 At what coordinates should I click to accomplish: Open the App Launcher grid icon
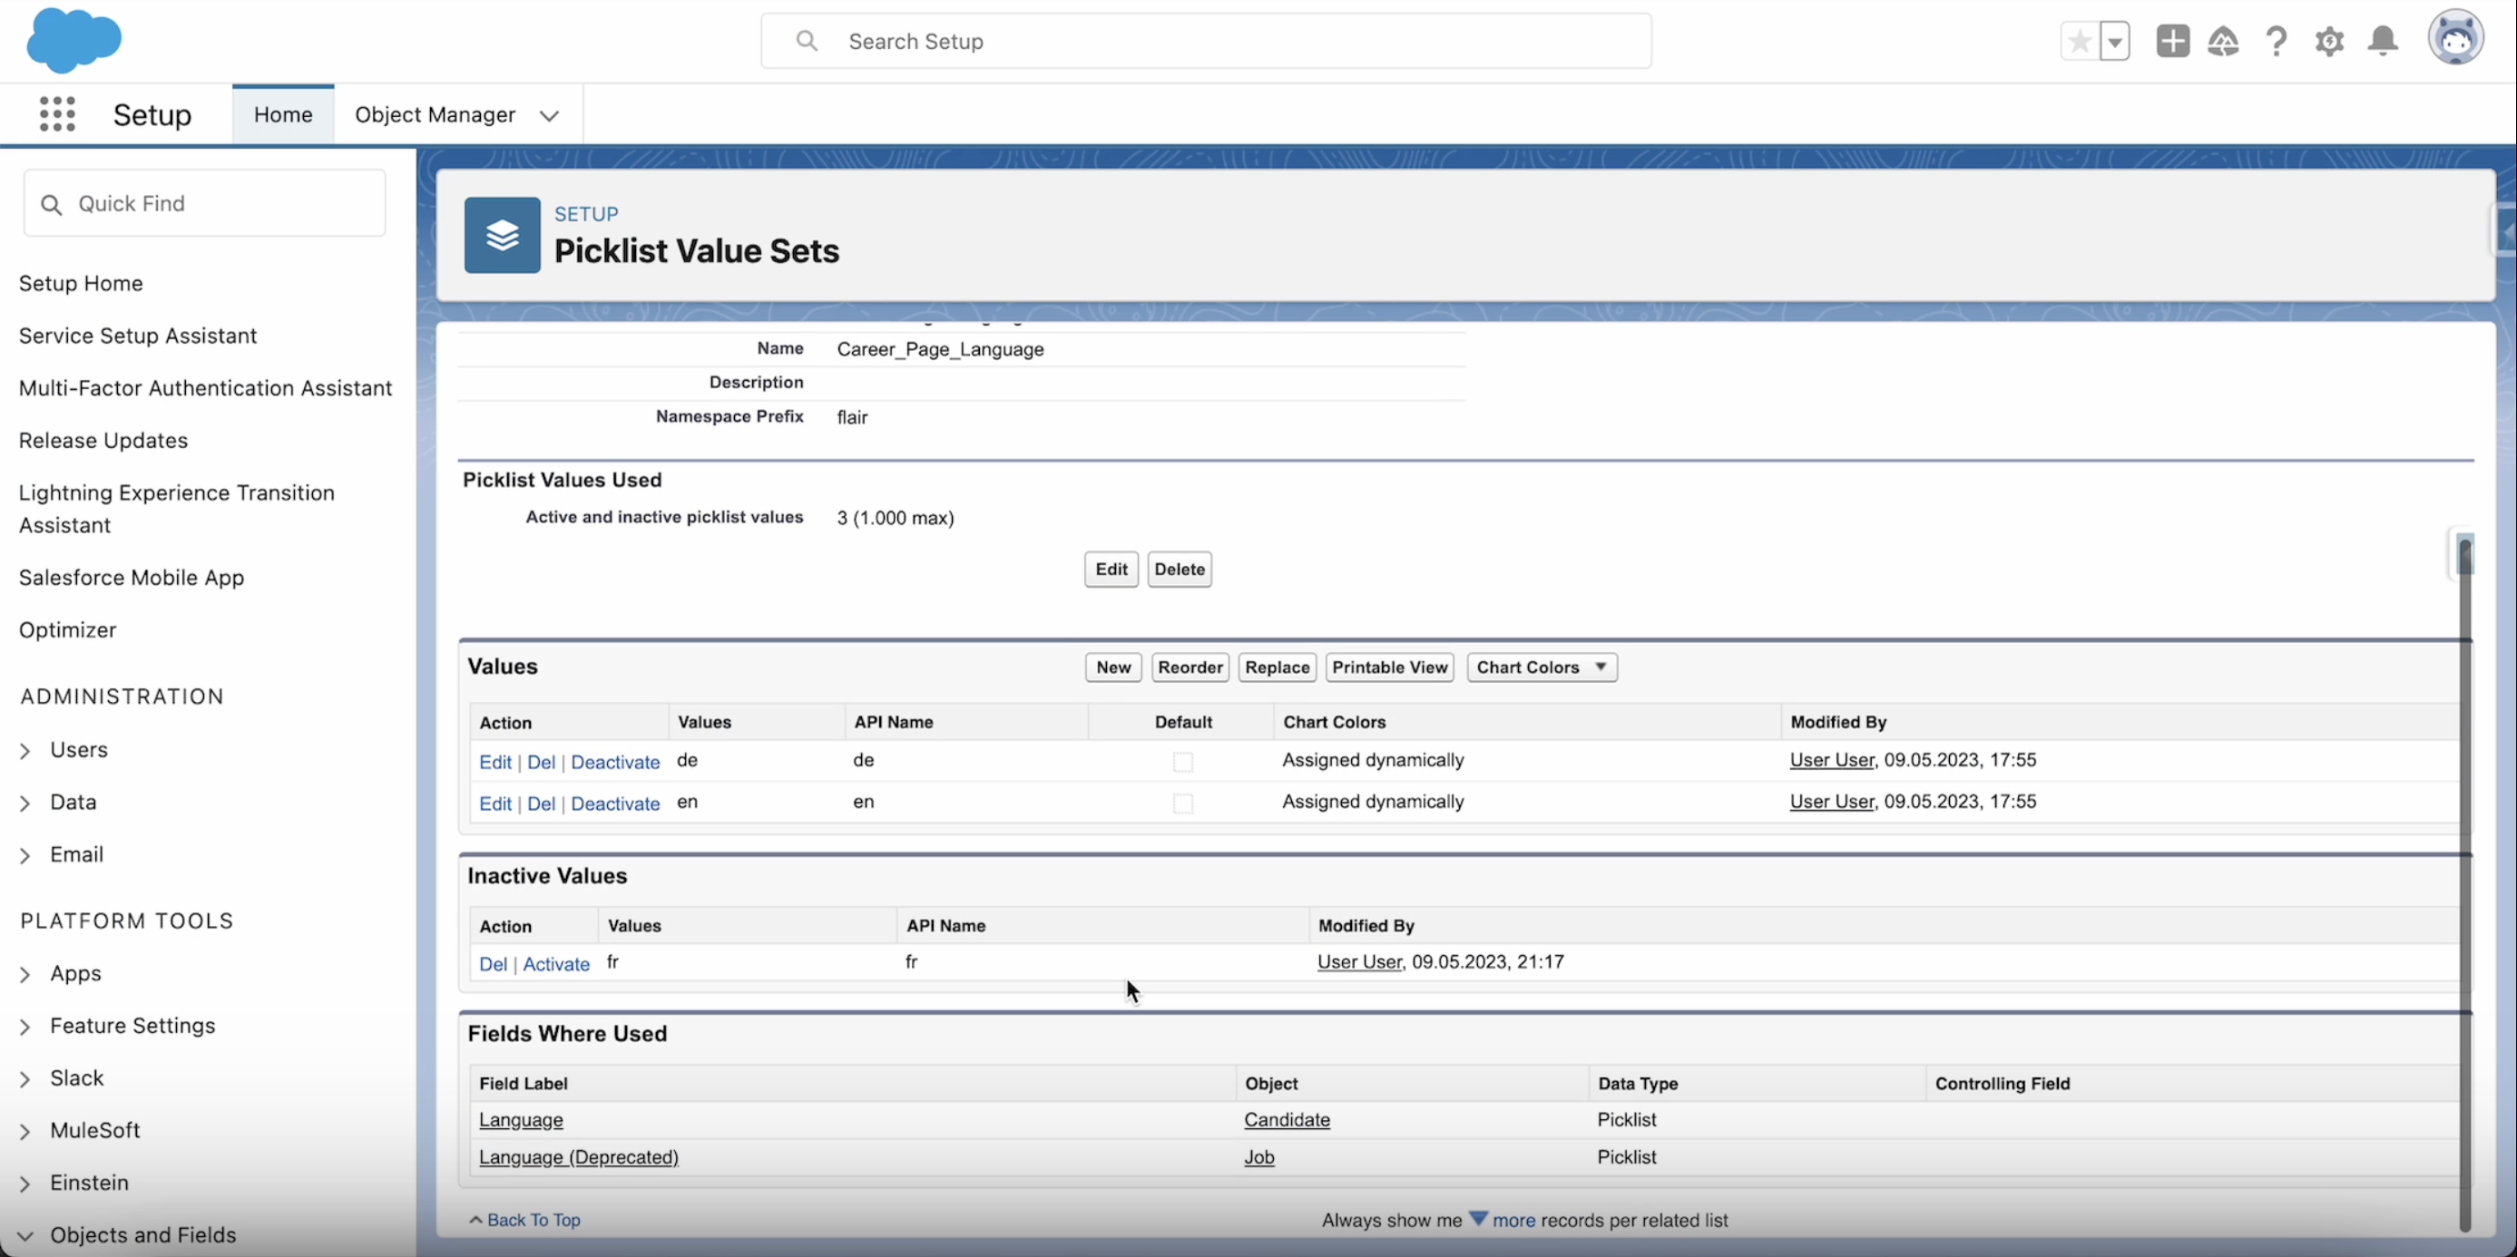point(56,114)
